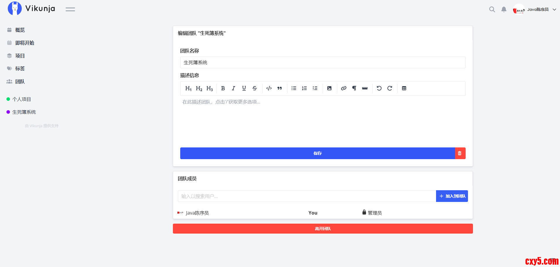
Task: Add a hyperlink using the link icon
Action: (x=344, y=88)
